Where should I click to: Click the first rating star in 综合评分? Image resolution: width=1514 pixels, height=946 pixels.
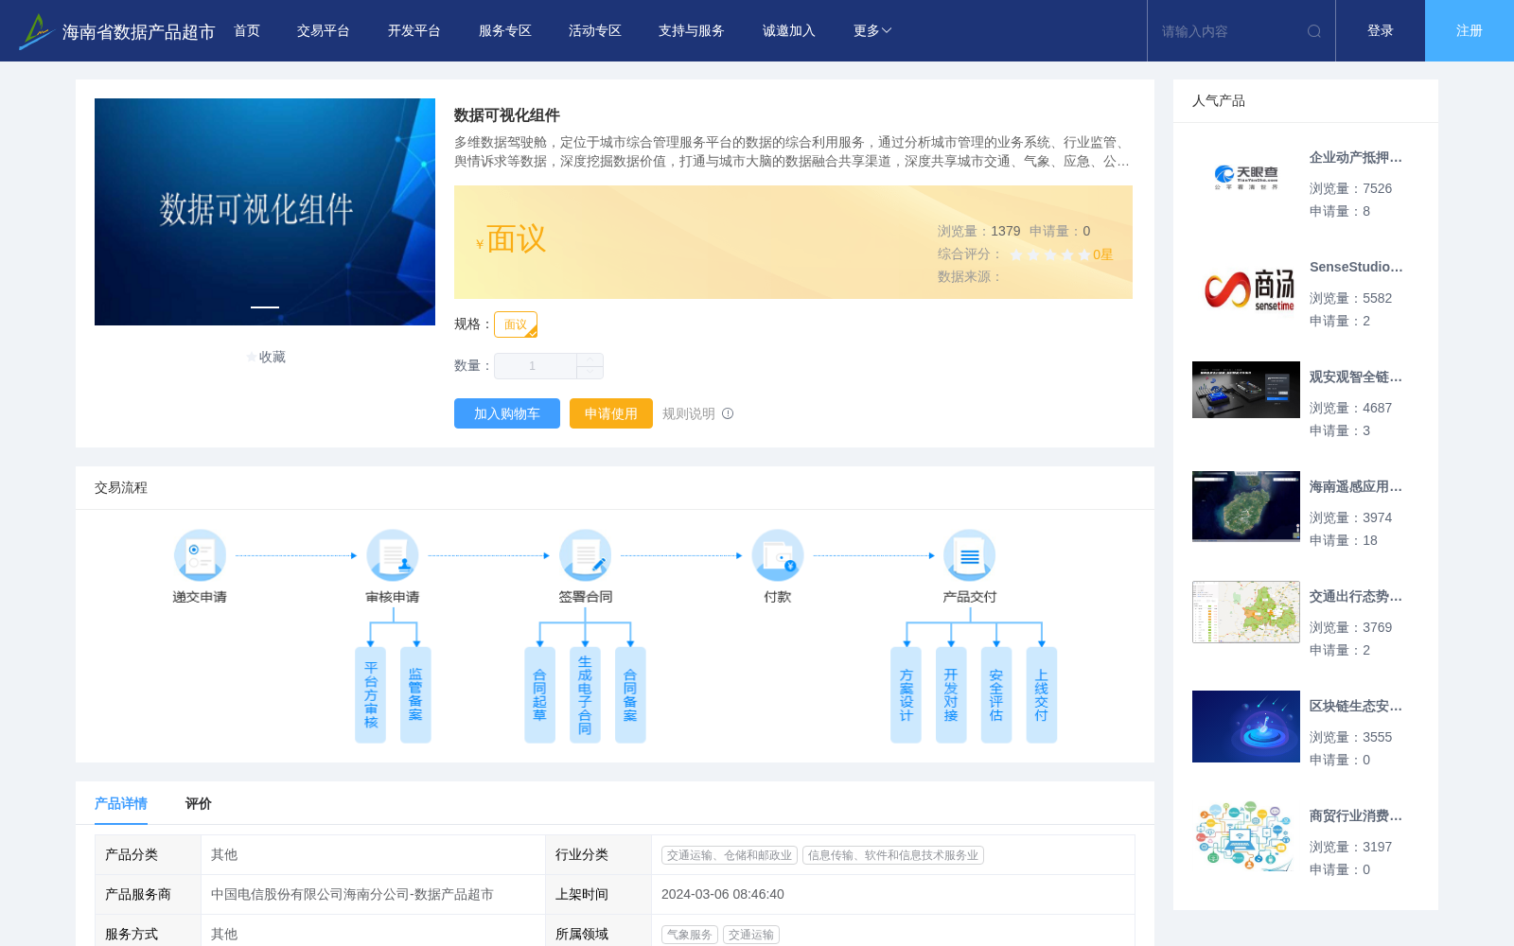(1016, 254)
